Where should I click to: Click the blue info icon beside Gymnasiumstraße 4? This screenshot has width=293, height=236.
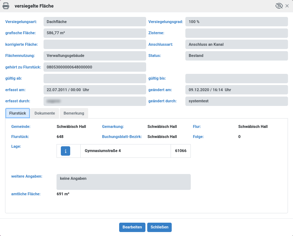tap(66, 151)
